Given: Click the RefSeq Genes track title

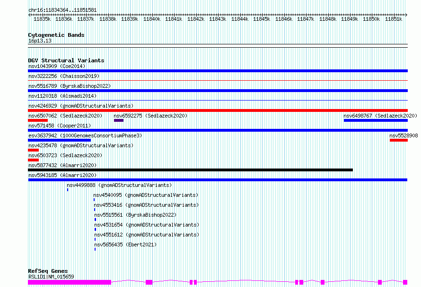Looking at the screenshot, I should (48, 271).
